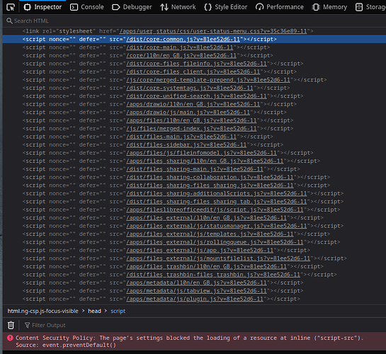The image size is (386, 354).
Task: Open core-unified-search.js link
Action: [x=196, y=96]
